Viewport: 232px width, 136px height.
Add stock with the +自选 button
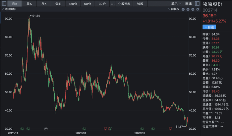209,27
